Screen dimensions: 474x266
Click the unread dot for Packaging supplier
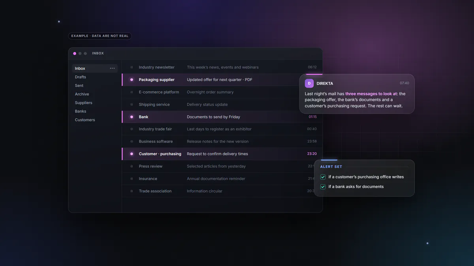[x=132, y=80]
